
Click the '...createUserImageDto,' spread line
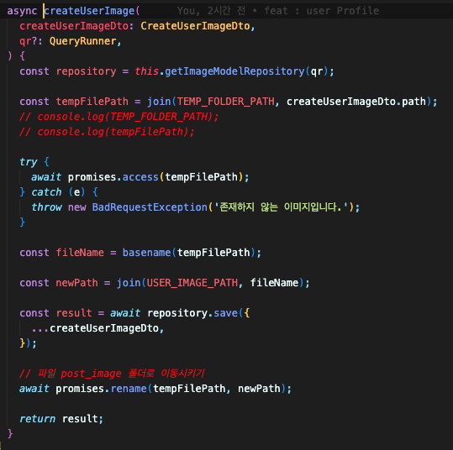[x=98, y=328]
